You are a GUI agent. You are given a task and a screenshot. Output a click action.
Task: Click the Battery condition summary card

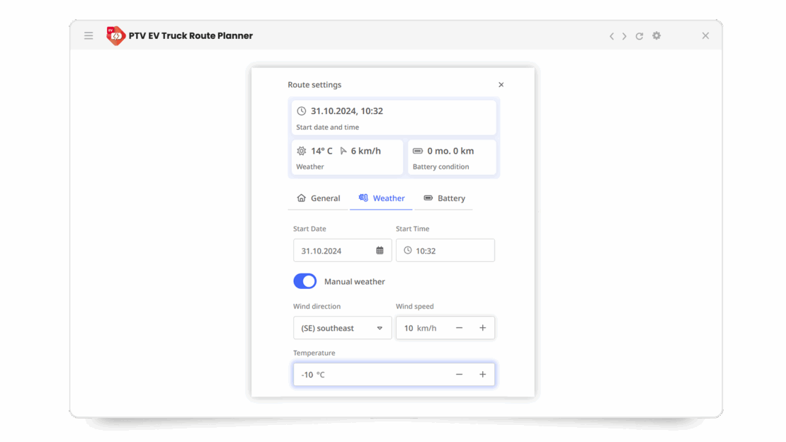coord(452,157)
